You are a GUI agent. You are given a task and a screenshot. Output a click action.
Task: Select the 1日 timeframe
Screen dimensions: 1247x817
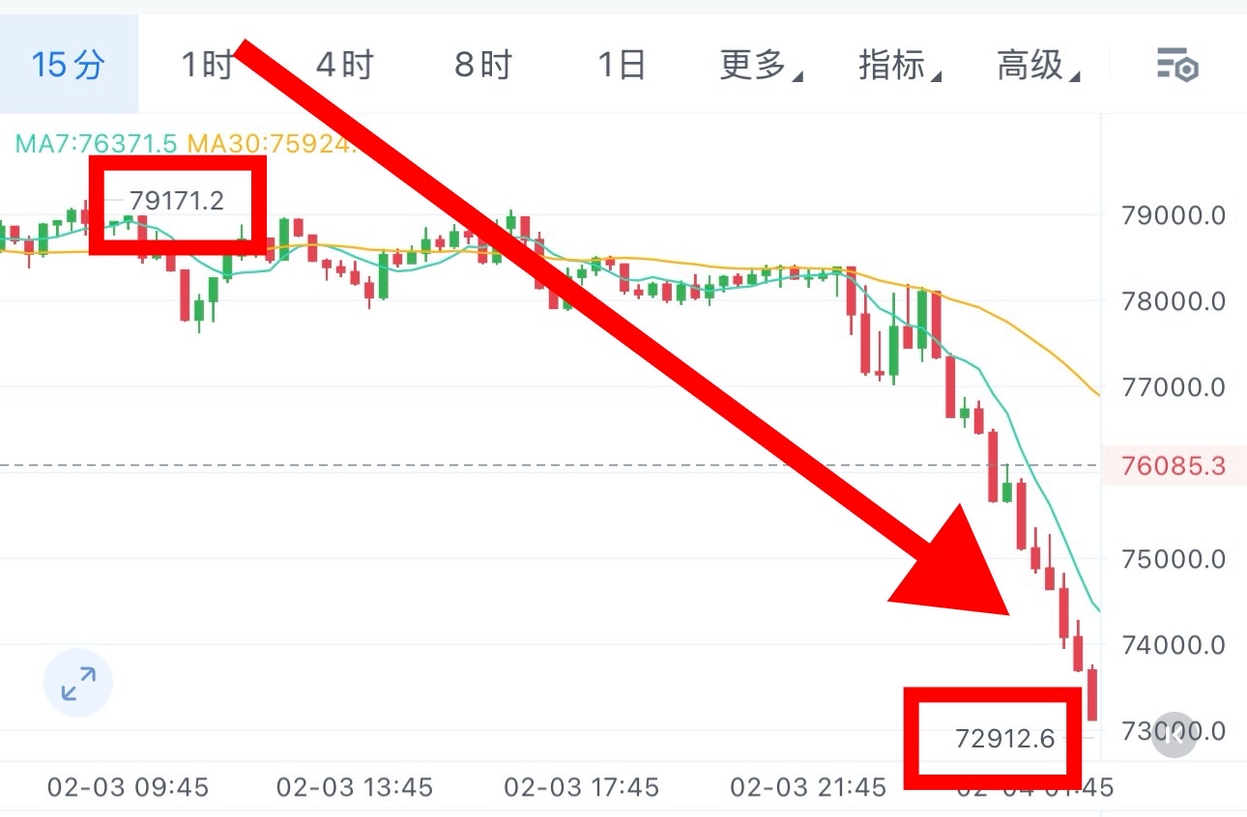(x=621, y=66)
